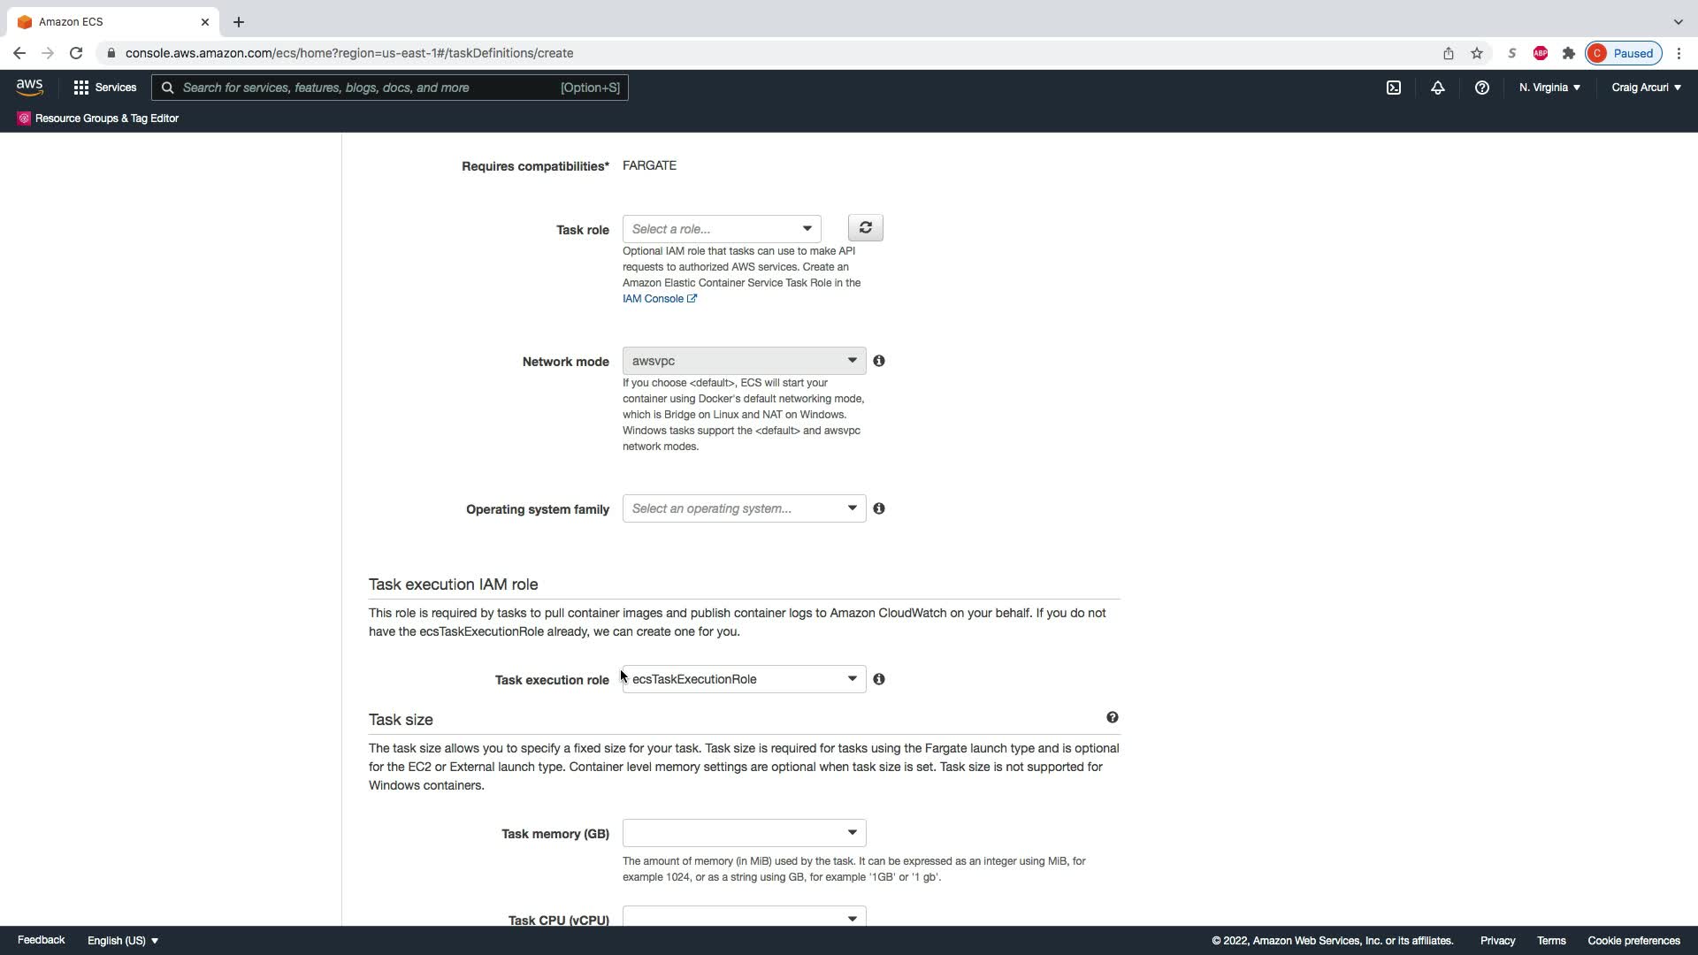Screen dimensions: 1698x955
Task: Open the Task role dropdown
Action: (x=722, y=229)
